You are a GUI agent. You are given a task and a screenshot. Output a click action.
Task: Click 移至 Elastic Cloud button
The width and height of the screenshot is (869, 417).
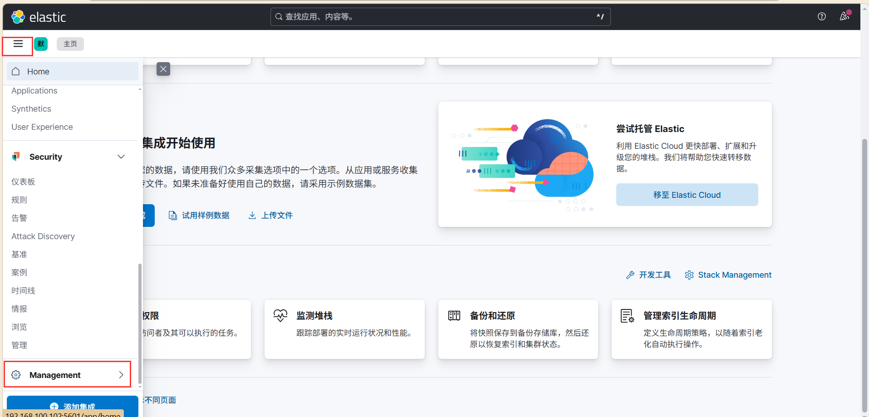(x=687, y=195)
